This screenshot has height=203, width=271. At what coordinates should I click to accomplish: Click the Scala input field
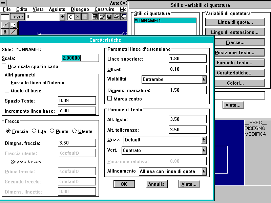[x=80, y=58]
